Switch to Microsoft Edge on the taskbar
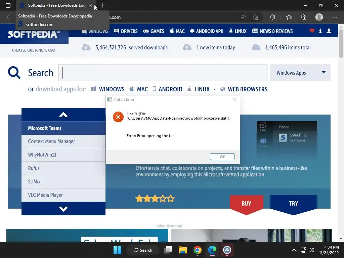Viewport: 344px width, 258px height. click(212, 250)
